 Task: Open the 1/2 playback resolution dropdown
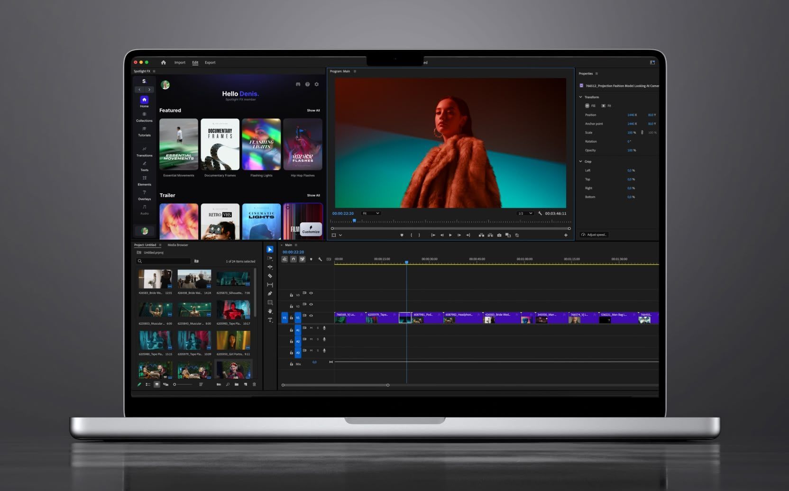pyautogui.click(x=525, y=213)
